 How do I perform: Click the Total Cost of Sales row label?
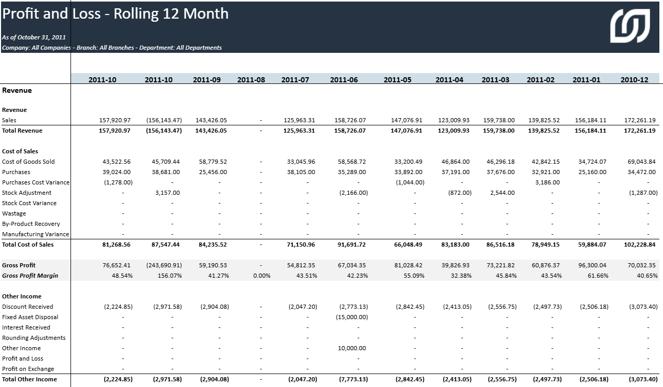pos(27,245)
